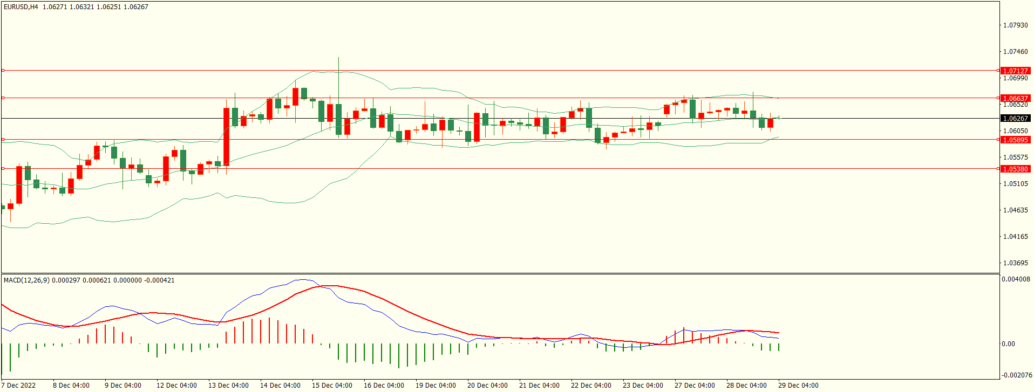
Task: Click the 1.06637 red price tag
Action: coord(1015,98)
